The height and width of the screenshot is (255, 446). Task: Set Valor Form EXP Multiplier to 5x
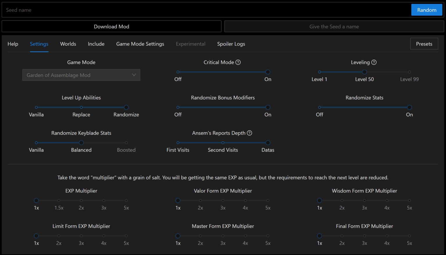[268, 201]
